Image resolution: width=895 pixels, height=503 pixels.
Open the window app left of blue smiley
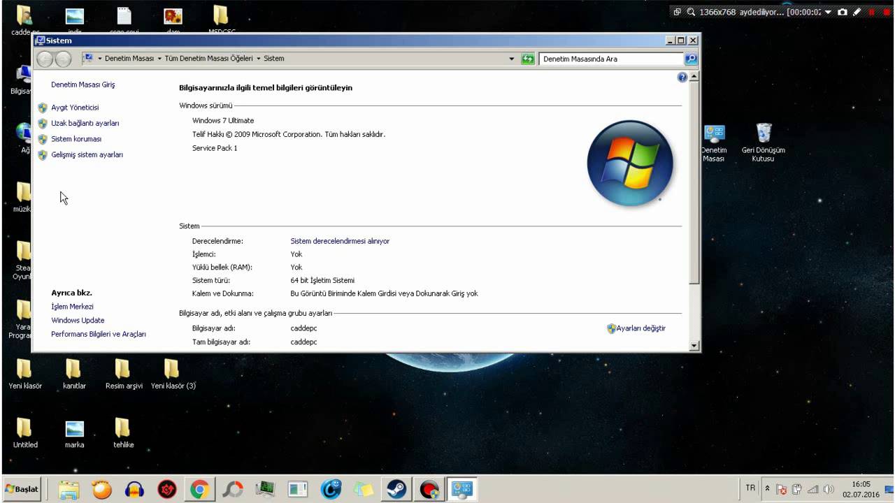[298, 490]
